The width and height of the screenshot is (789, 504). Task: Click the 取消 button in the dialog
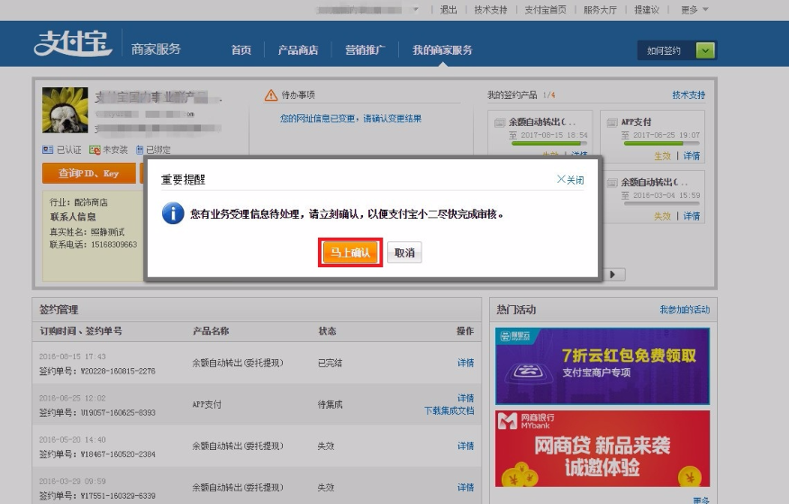(x=404, y=253)
